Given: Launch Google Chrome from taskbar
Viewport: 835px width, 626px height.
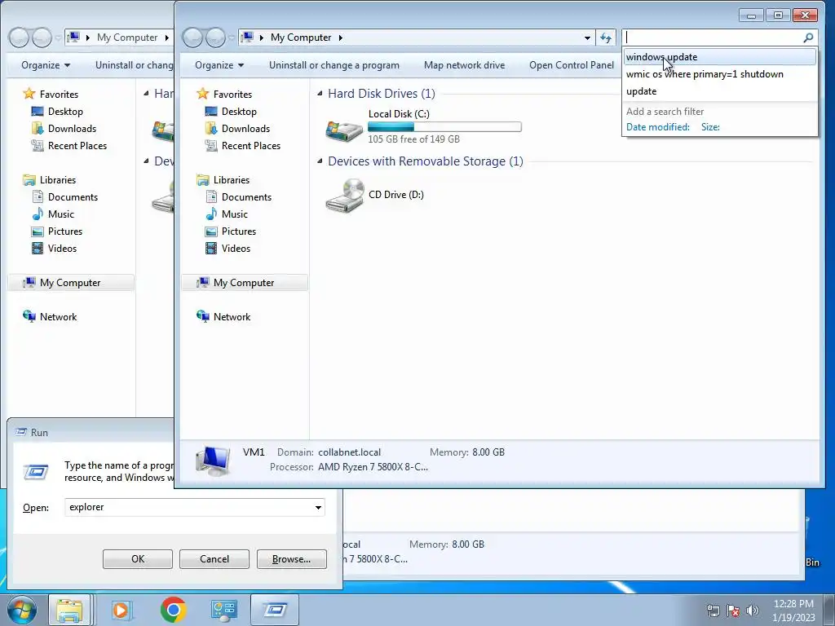Looking at the screenshot, I should (173, 610).
